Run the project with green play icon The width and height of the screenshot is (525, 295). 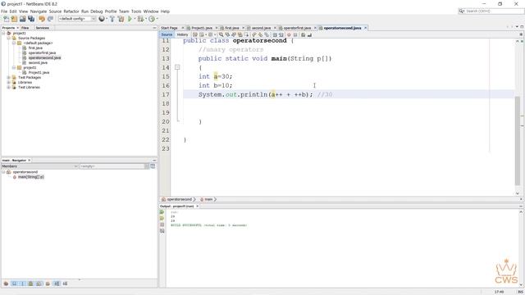130,19
